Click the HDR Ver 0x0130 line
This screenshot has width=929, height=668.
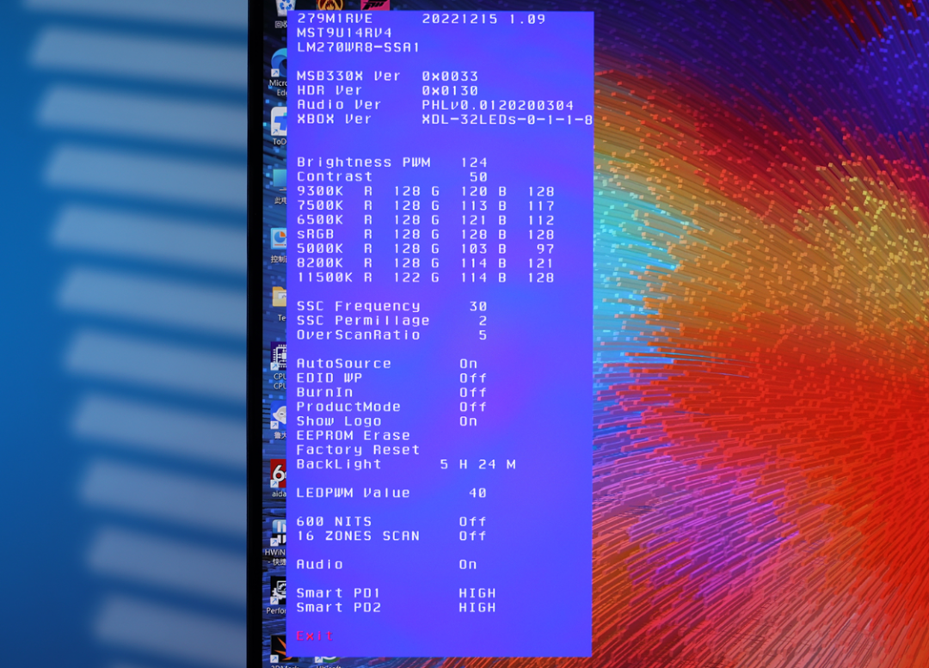tap(387, 90)
